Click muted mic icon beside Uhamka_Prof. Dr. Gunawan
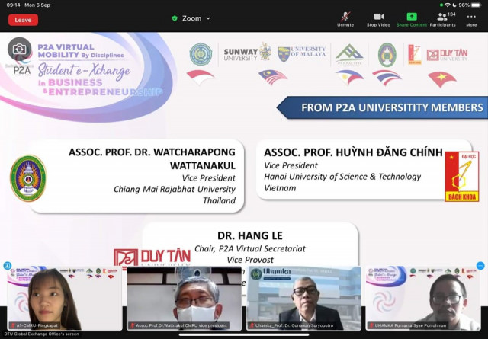This screenshot has width=488, height=339. (x=252, y=325)
